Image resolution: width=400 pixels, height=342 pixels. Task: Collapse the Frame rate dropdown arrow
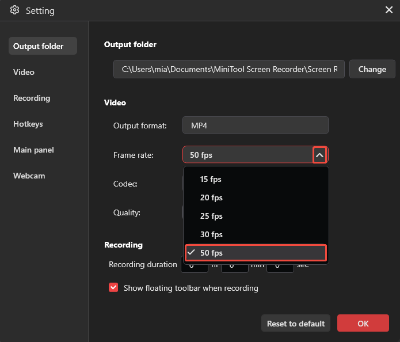pos(319,155)
